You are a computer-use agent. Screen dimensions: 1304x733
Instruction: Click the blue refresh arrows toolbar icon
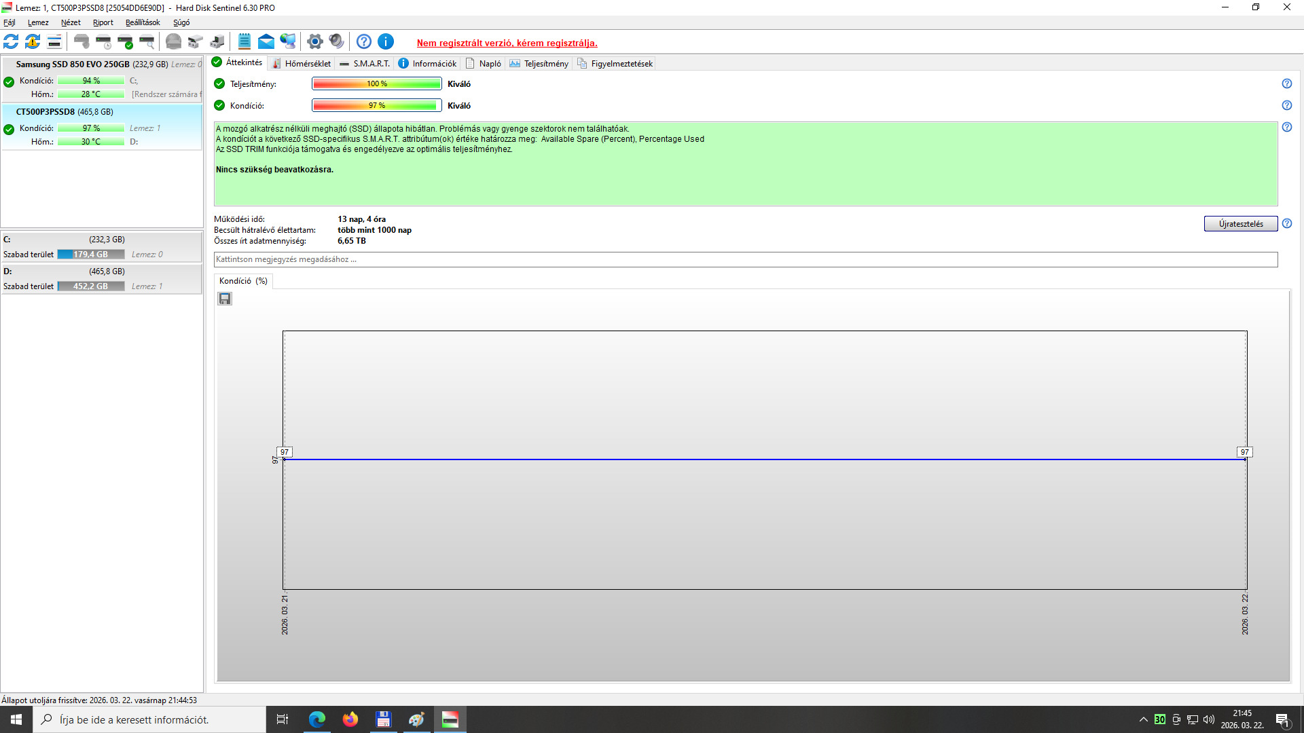[x=11, y=42]
